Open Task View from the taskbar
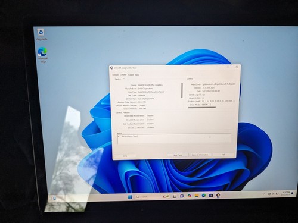Screen dimensions: 298x223 (x=174, y=196)
